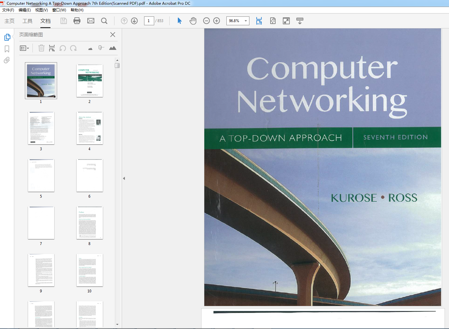449x329 pixels.
Task: Open Page Thumbnails panel icon in sidebar
Action: point(7,37)
